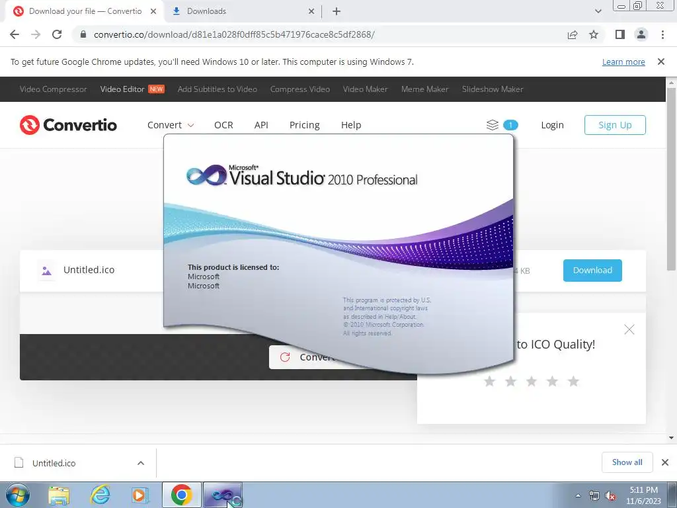This screenshot has height=508, width=677.
Task: Switch to the Downloads tab
Action: click(x=243, y=11)
